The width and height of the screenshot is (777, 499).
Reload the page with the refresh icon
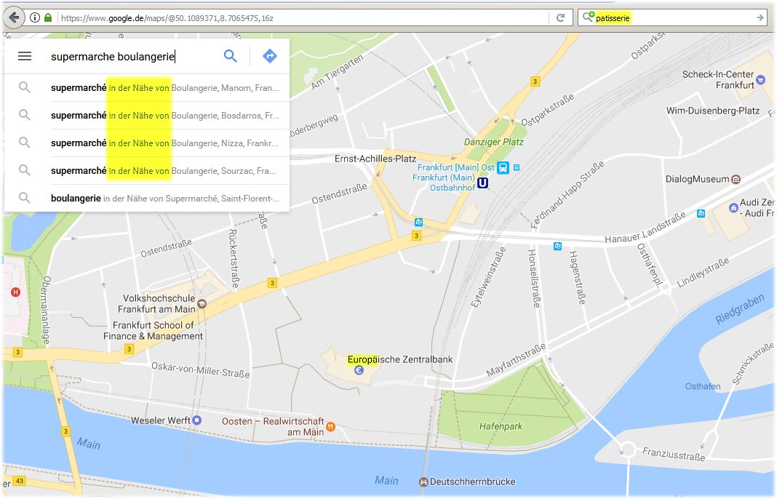tap(560, 18)
